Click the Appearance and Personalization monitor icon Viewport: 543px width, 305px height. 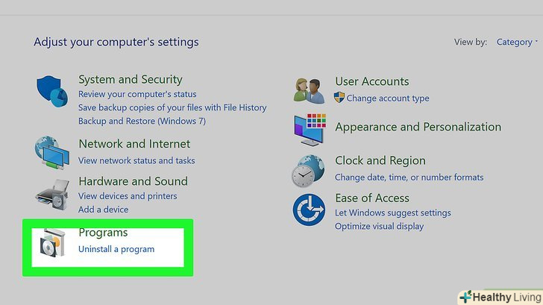pyautogui.click(x=310, y=129)
